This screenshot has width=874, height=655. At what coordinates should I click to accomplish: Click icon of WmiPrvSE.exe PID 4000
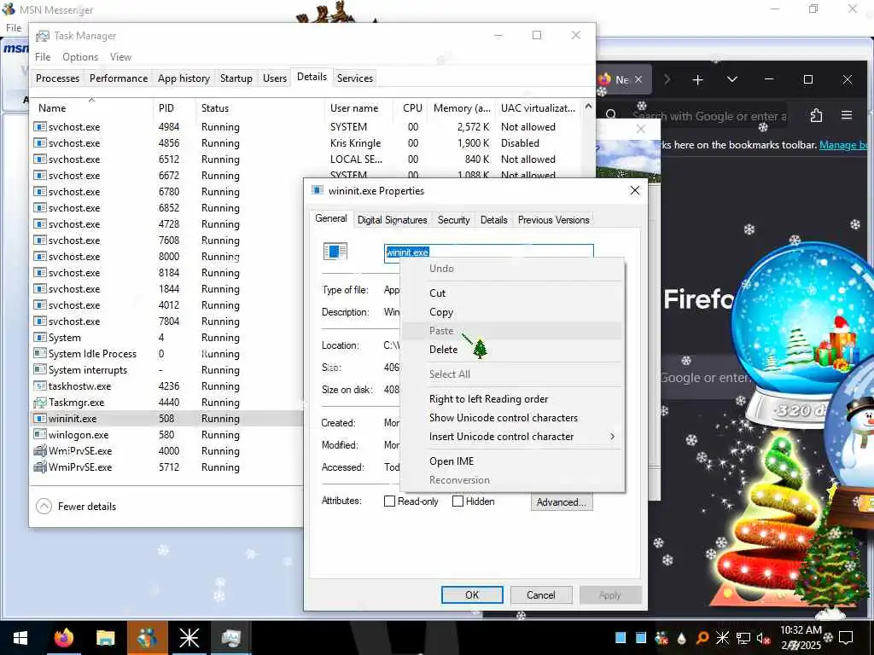click(x=40, y=450)
